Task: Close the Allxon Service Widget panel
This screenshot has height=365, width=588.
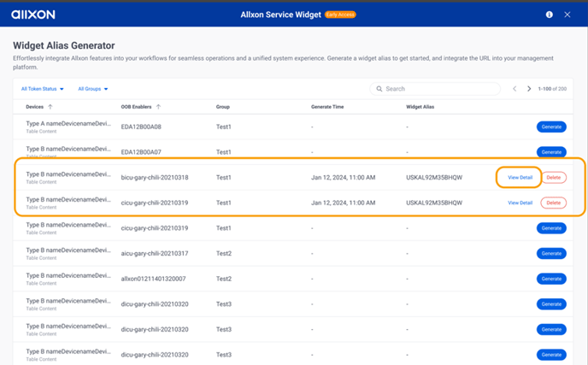Action: [x=567, y=15]
